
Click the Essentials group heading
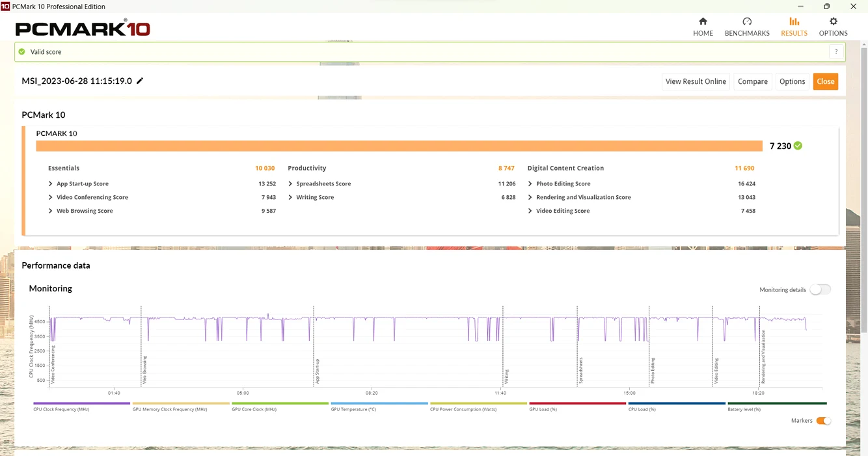point(64,168)
